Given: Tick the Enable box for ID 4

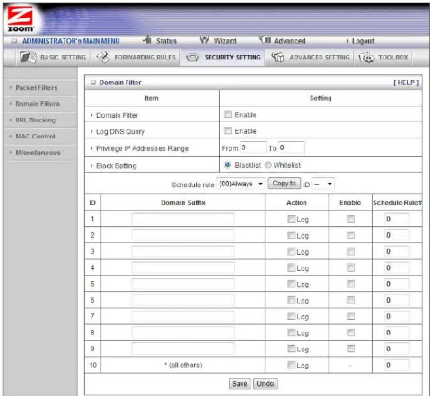Looking at the screenshot, I should (x=350, y=267).
